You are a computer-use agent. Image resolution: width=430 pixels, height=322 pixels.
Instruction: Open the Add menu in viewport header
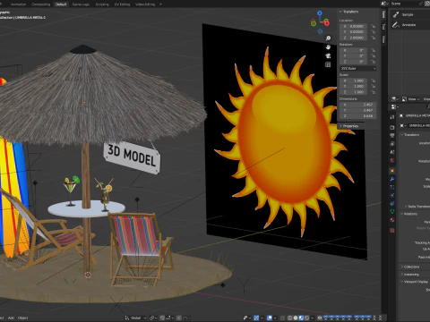[11, 318]
